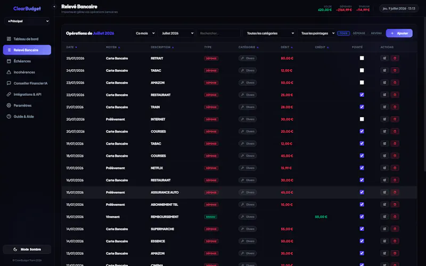
Task: Delete the ASSURANCE AUTO transaction
Action: click(x=395, y=192)
